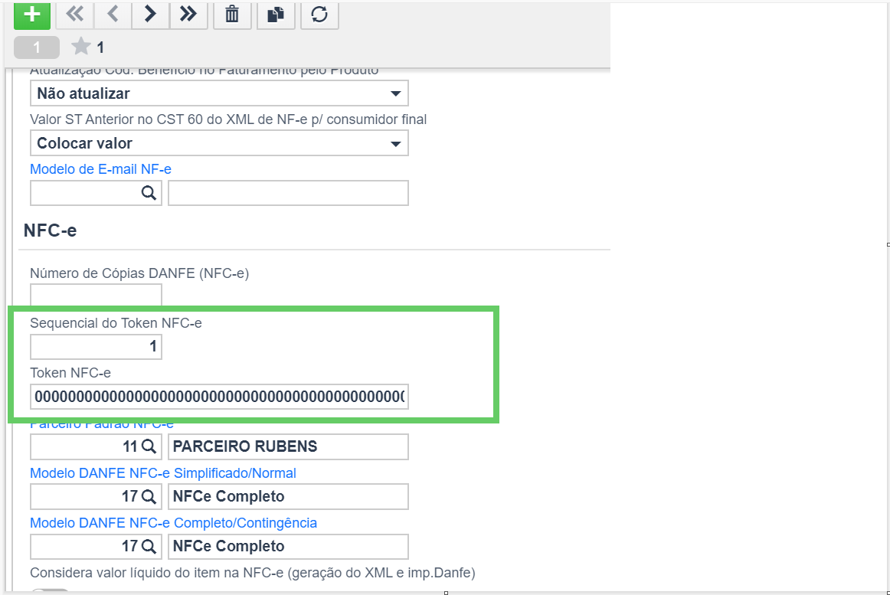Click the Token NFC-e label

tap(70, 373)
